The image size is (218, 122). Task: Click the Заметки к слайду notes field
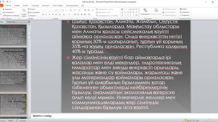click(124, 116)
